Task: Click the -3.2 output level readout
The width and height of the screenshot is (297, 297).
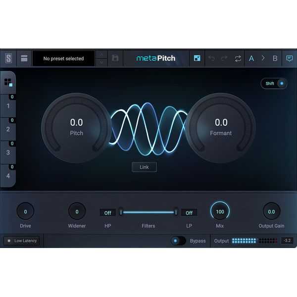Action: tap(287, 241)
